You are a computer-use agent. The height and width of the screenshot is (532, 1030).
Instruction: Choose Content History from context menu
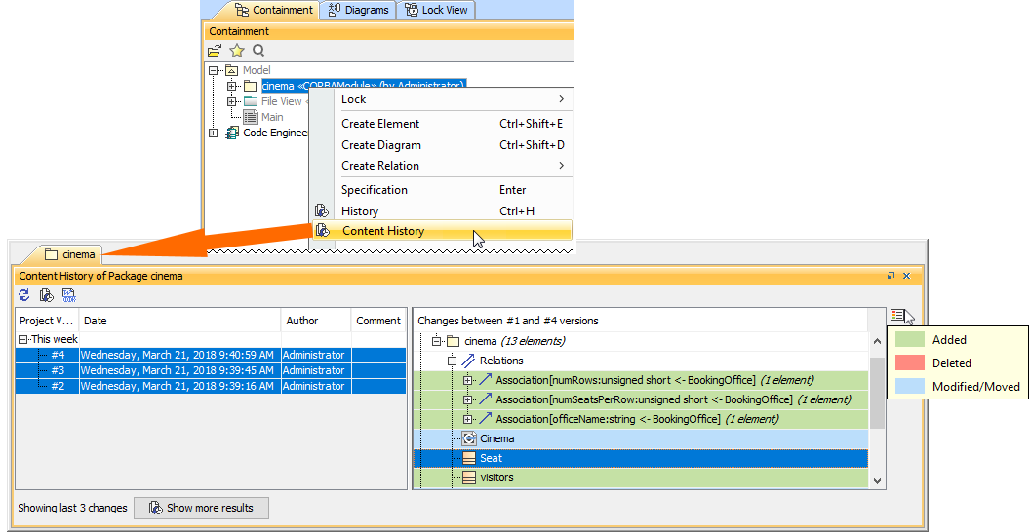coord(442,230)
